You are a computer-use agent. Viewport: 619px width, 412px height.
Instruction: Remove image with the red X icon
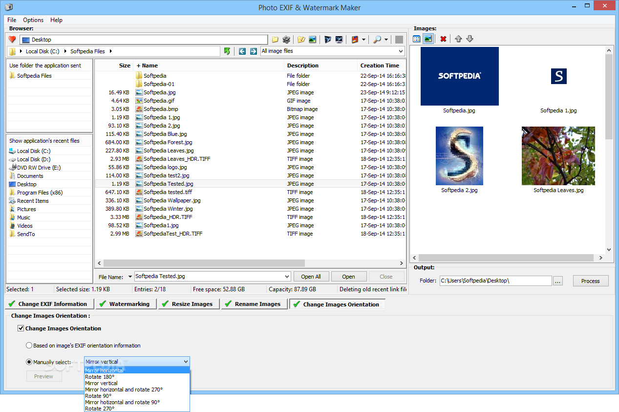click(x=443, y=39)
